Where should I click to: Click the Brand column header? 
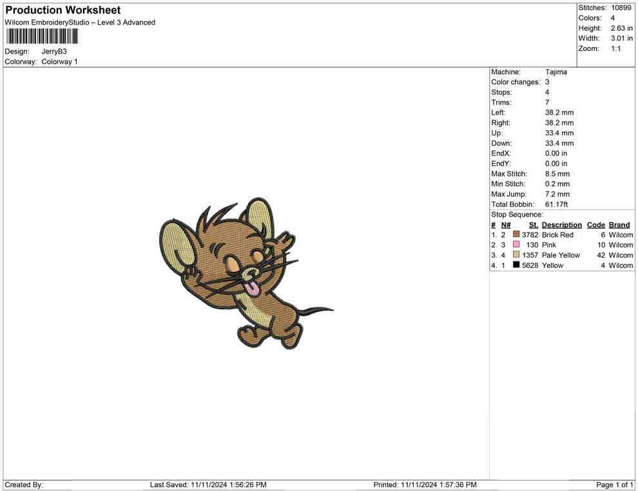[x=619, y=225]
